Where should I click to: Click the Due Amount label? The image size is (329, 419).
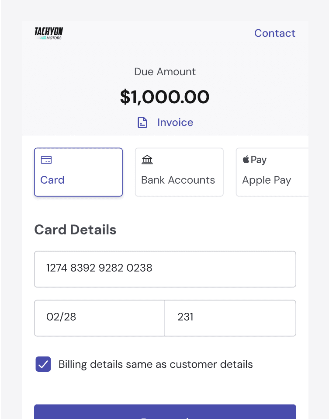(165, 72)
